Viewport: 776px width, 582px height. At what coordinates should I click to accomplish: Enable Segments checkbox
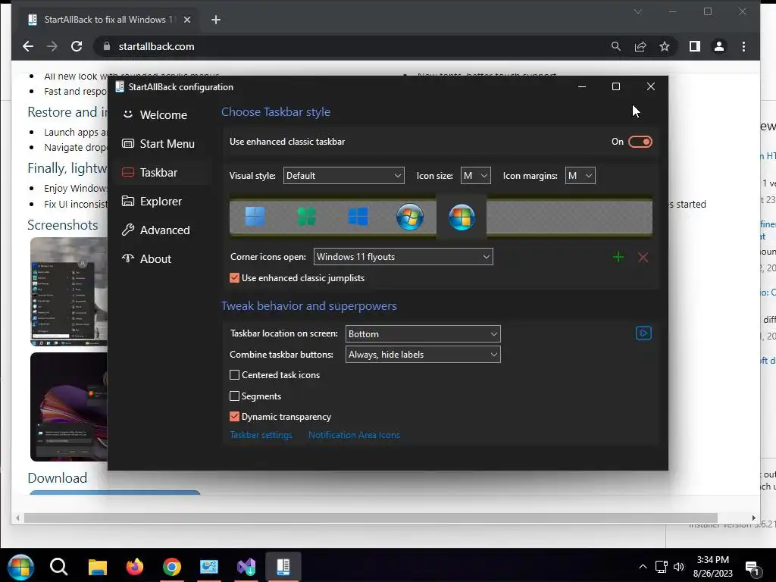tap(235, 396)
